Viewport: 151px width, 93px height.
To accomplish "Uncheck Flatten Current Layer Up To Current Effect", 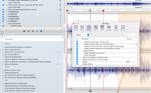I will [77, 44].
